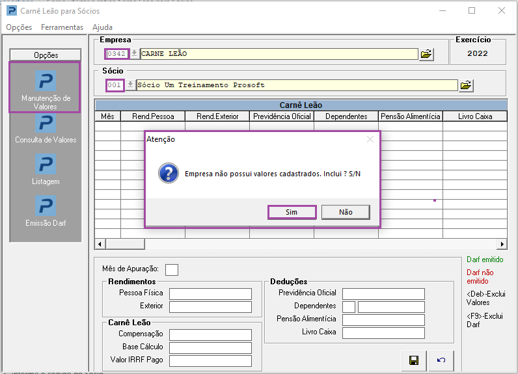
Task: Click Não in the Atenção dialog
Action: pyautogui.click(x=346, y=212)
